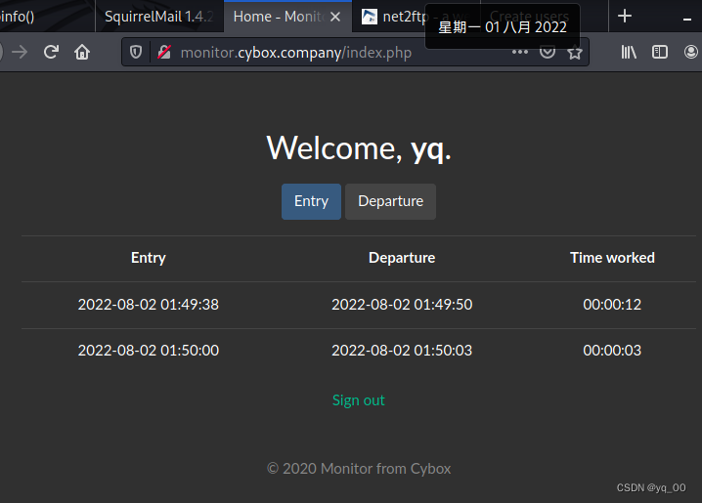This screenshot has width=702, height=503.
Task: Click the reload page icon
Action: point(51,52)
